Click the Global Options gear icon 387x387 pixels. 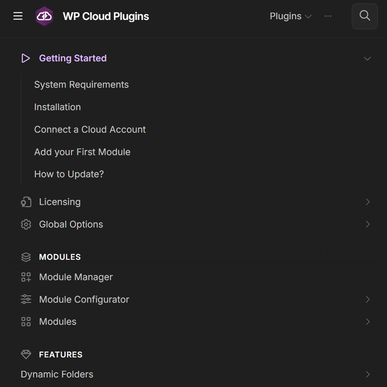click(26, 224)
